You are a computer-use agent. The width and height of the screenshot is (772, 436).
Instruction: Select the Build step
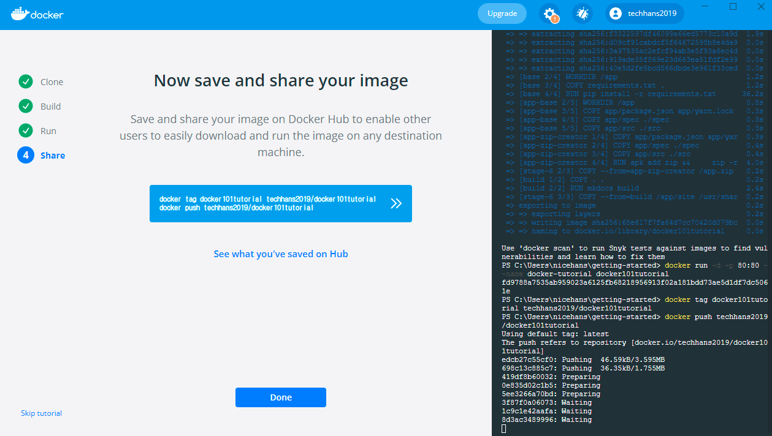tap(51, 107)
